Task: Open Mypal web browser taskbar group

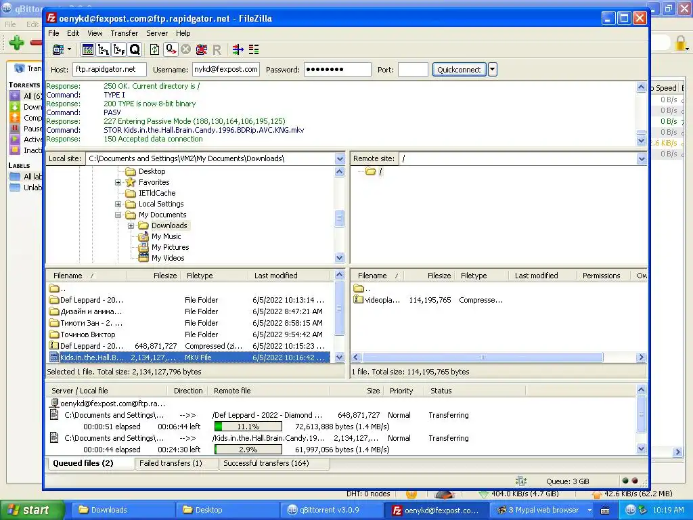Action: click(x=543, y=510)
